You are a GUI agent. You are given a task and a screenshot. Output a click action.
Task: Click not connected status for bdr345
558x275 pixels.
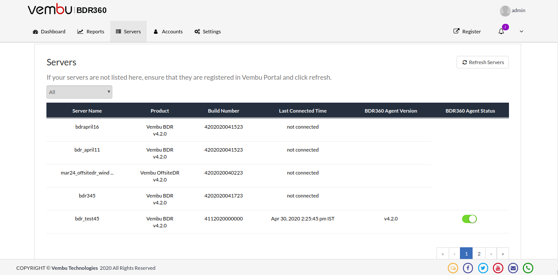pos(303,196)
